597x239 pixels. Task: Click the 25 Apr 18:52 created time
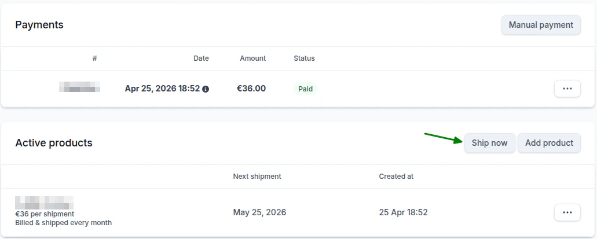pos(403,212)
